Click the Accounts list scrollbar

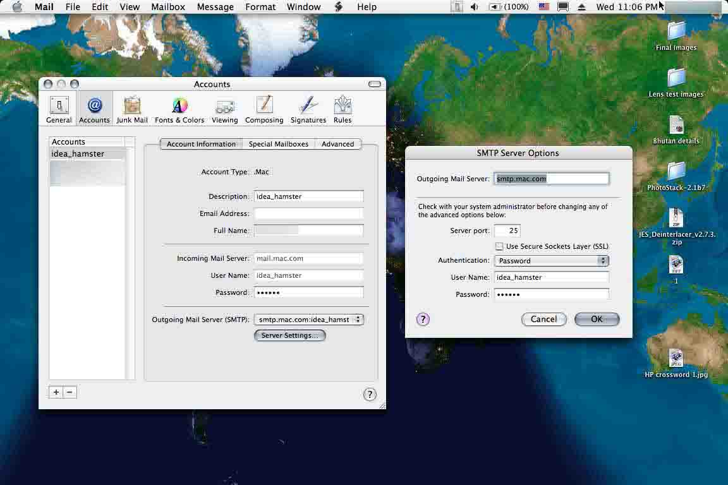130,263
